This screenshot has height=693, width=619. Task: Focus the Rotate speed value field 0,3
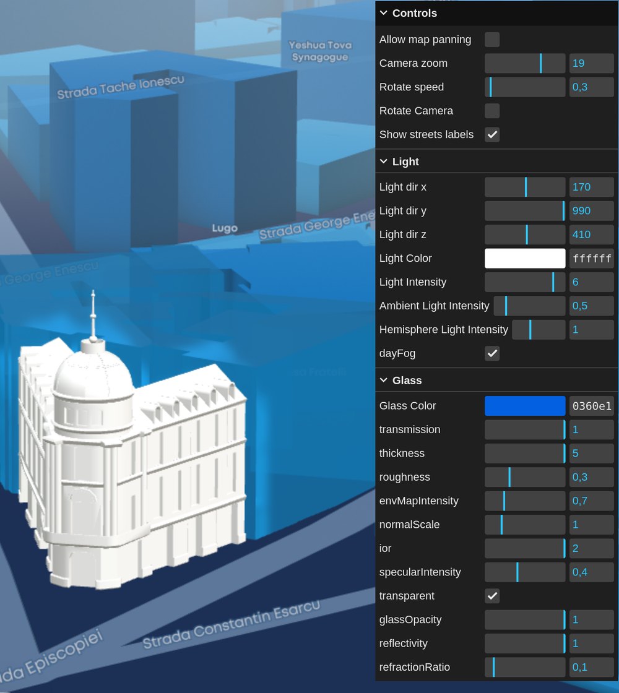pos(592,87)
